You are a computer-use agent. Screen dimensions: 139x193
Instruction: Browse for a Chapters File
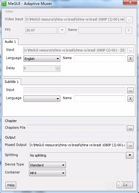point(130,128)
